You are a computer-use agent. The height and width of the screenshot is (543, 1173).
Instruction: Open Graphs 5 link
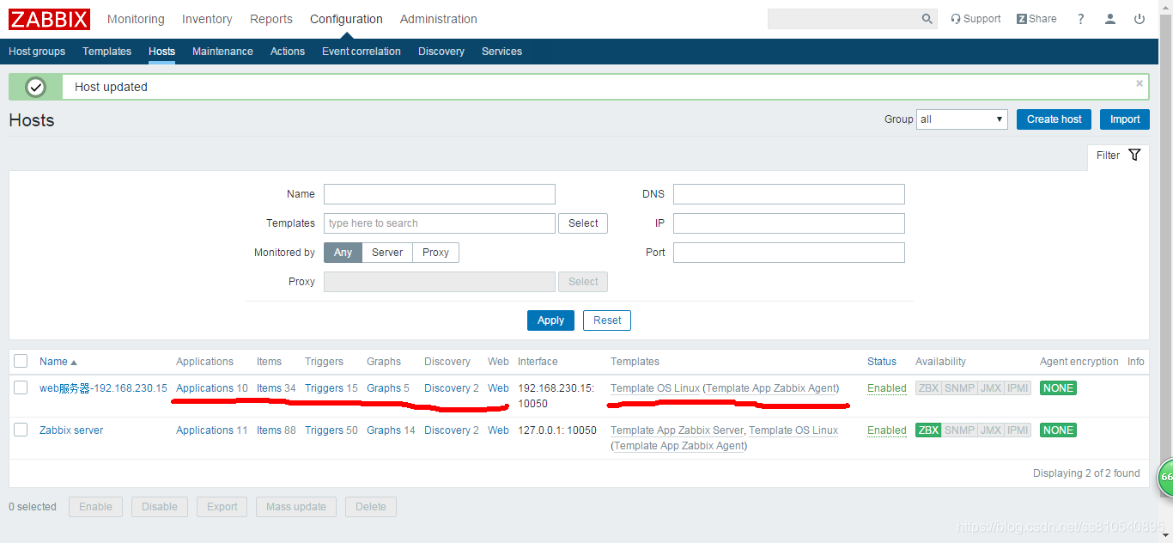pyautogui.click(x=384, y=388)
